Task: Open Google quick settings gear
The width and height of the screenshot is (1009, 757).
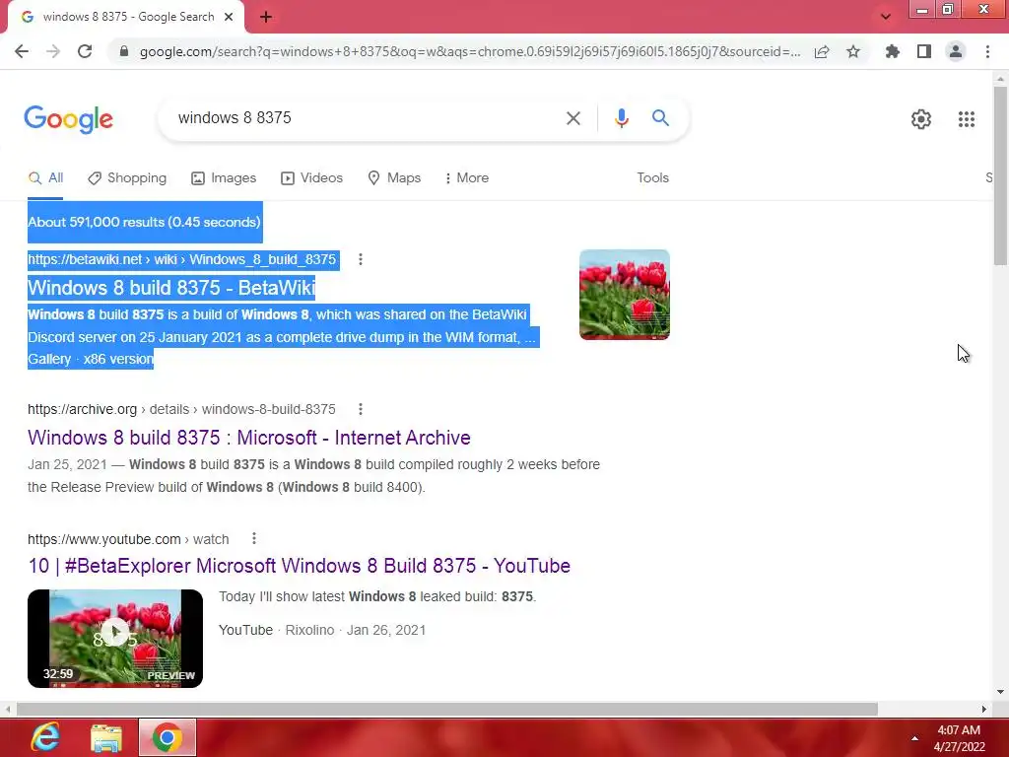Action: click(x=921, y=119)
